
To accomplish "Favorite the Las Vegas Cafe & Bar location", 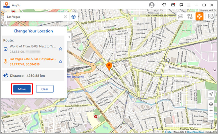I will [60, 62].
